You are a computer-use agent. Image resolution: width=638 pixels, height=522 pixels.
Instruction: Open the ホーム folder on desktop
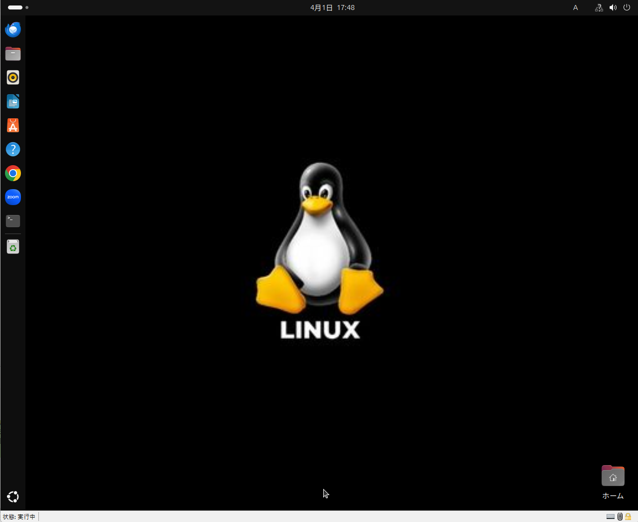pyautogui.click(x=613, y=477)
